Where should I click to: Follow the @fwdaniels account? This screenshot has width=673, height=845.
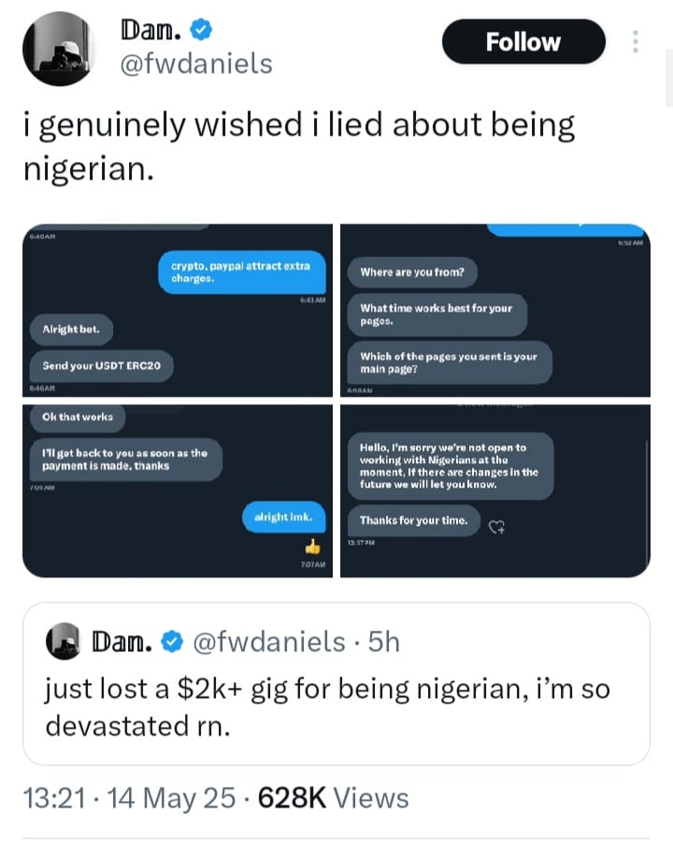click(523, 42)
